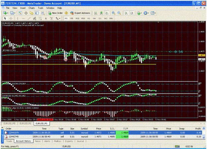The image size is (207, 149).
Task: Open the Window menu
Action: coord(50,8)
